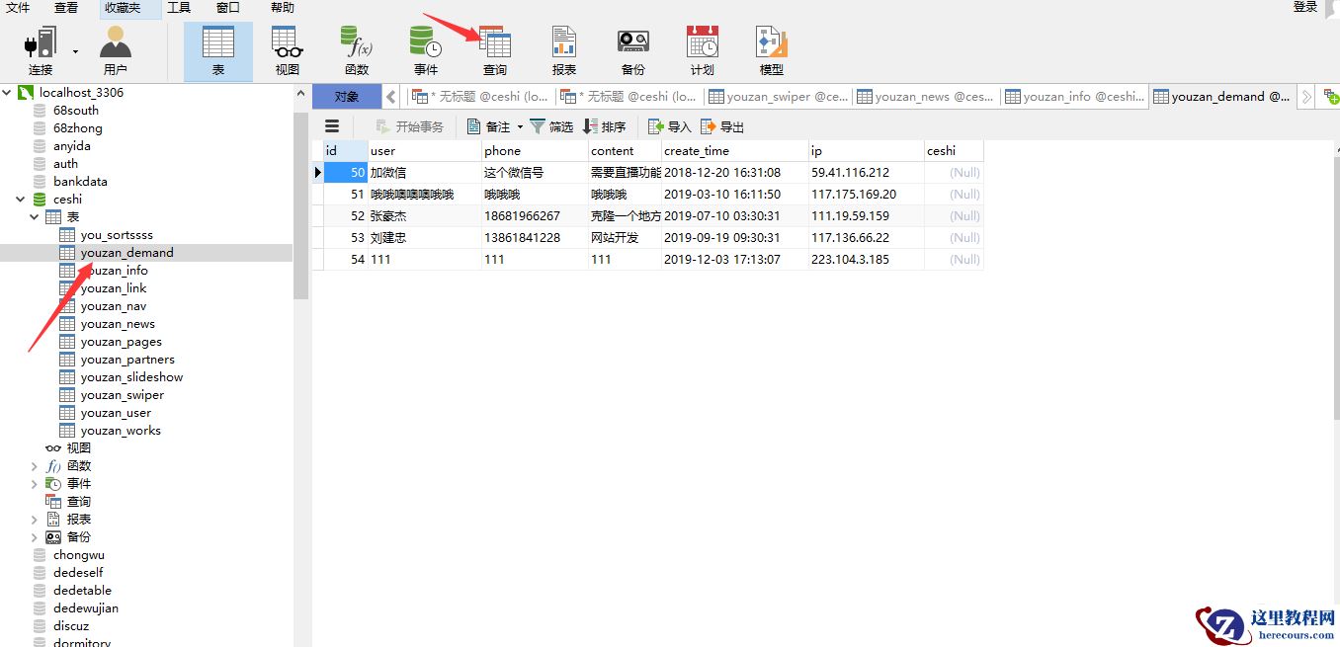Collapse the localhost_3306 connection node

tap(8, 92)
